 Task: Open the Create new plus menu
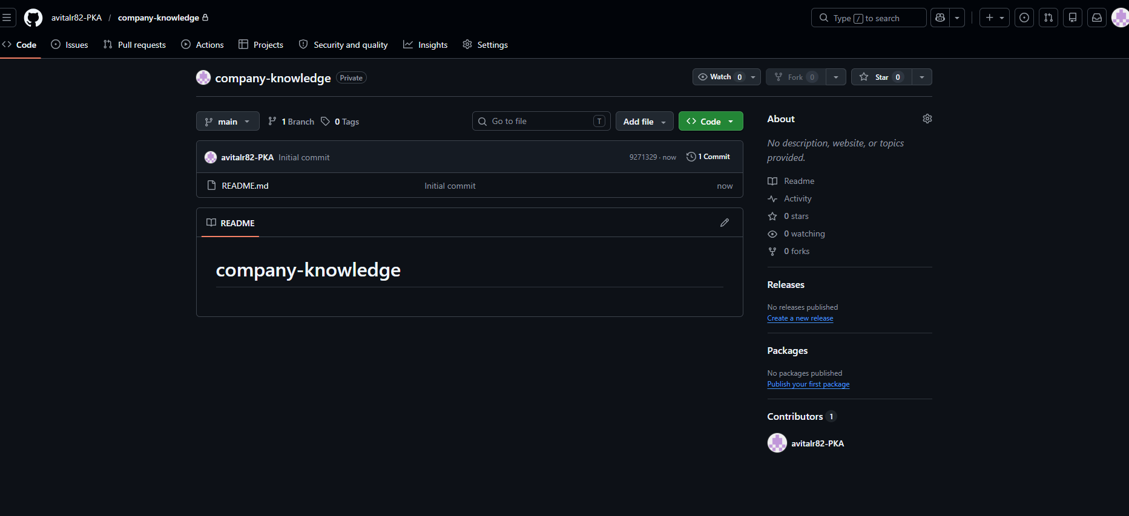[995, 18]
